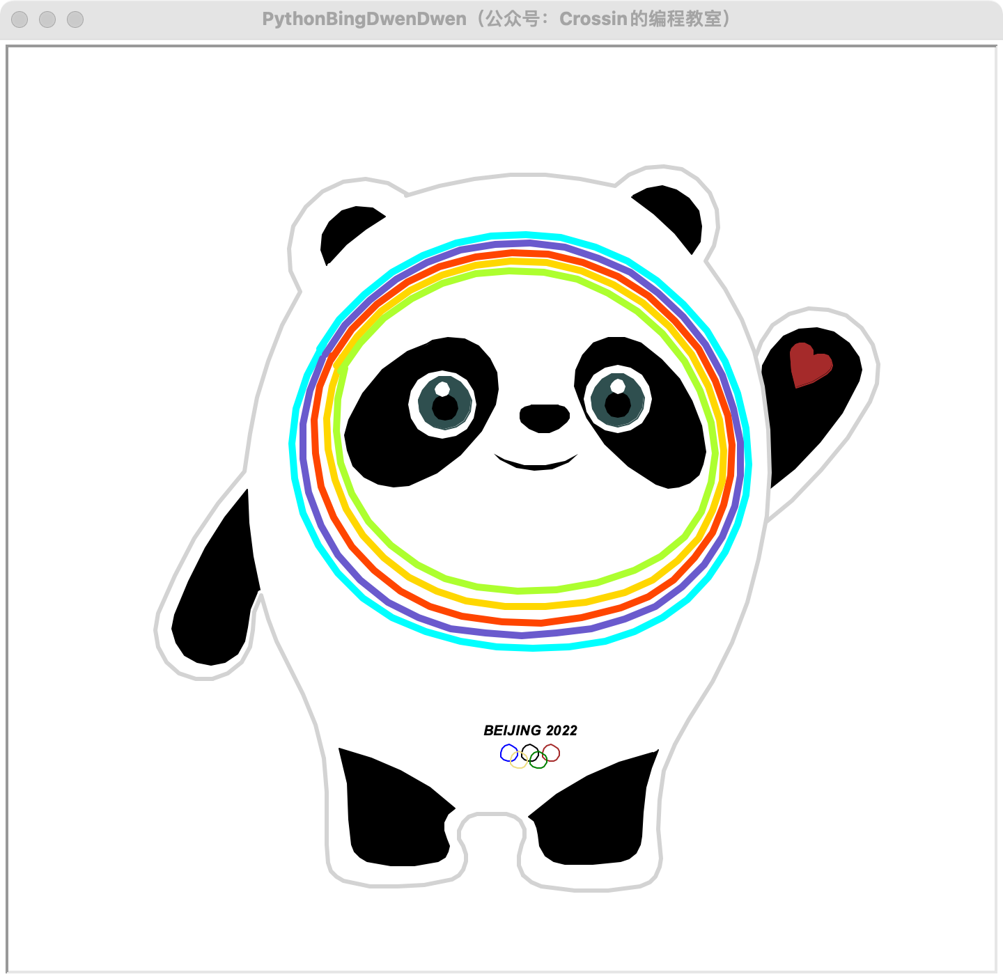Click the blue Olympic ring
Image resolution: width=1003 pixels, height=979 pixels.
[x=509, y=753]
